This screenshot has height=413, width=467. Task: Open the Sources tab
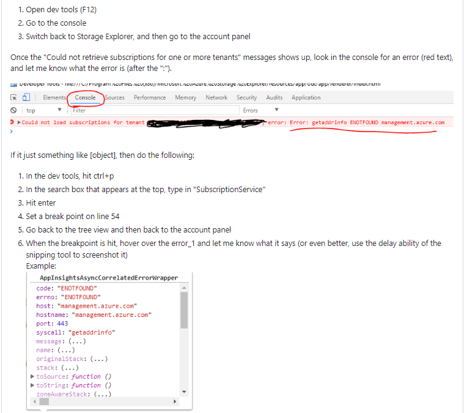pos(115,97)
